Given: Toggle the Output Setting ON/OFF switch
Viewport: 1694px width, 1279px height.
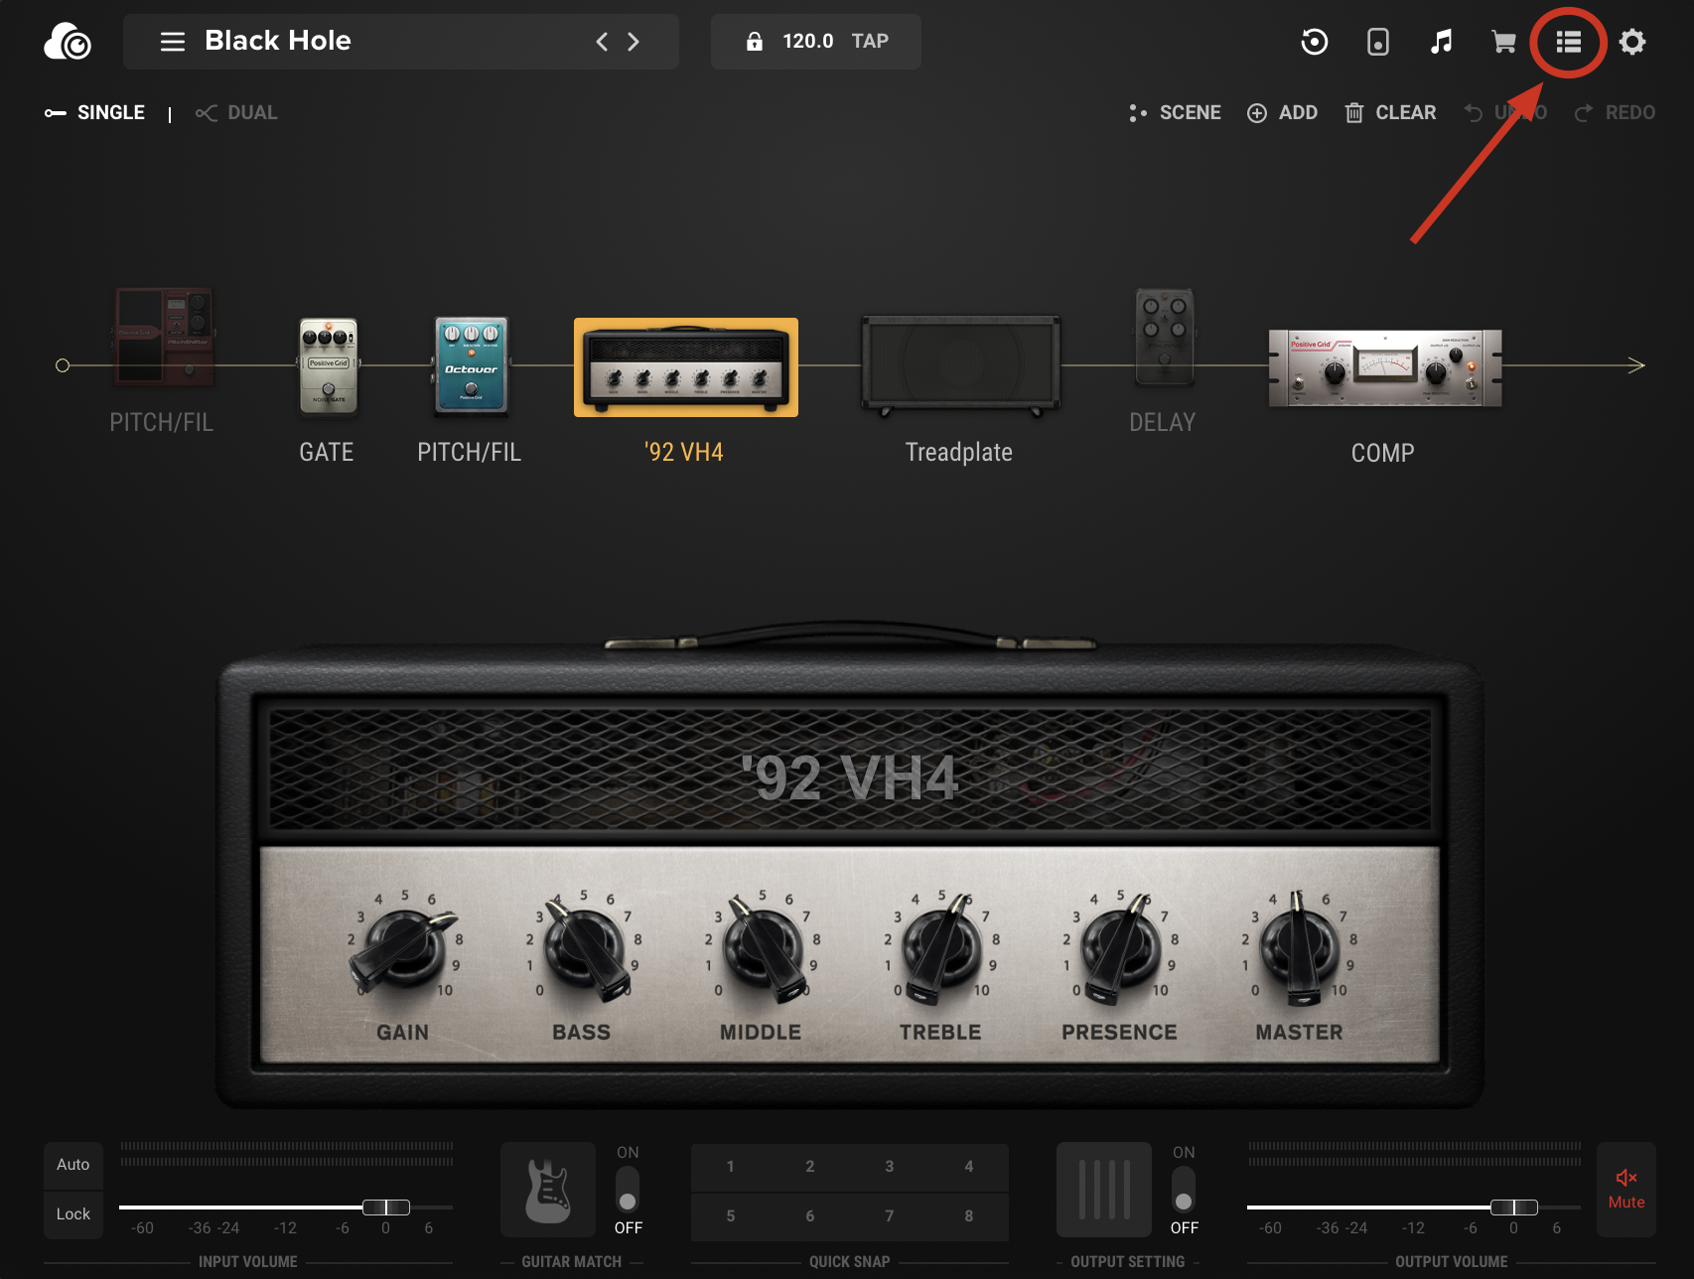Looking at the screenshot, I should click(1184, 1190).
